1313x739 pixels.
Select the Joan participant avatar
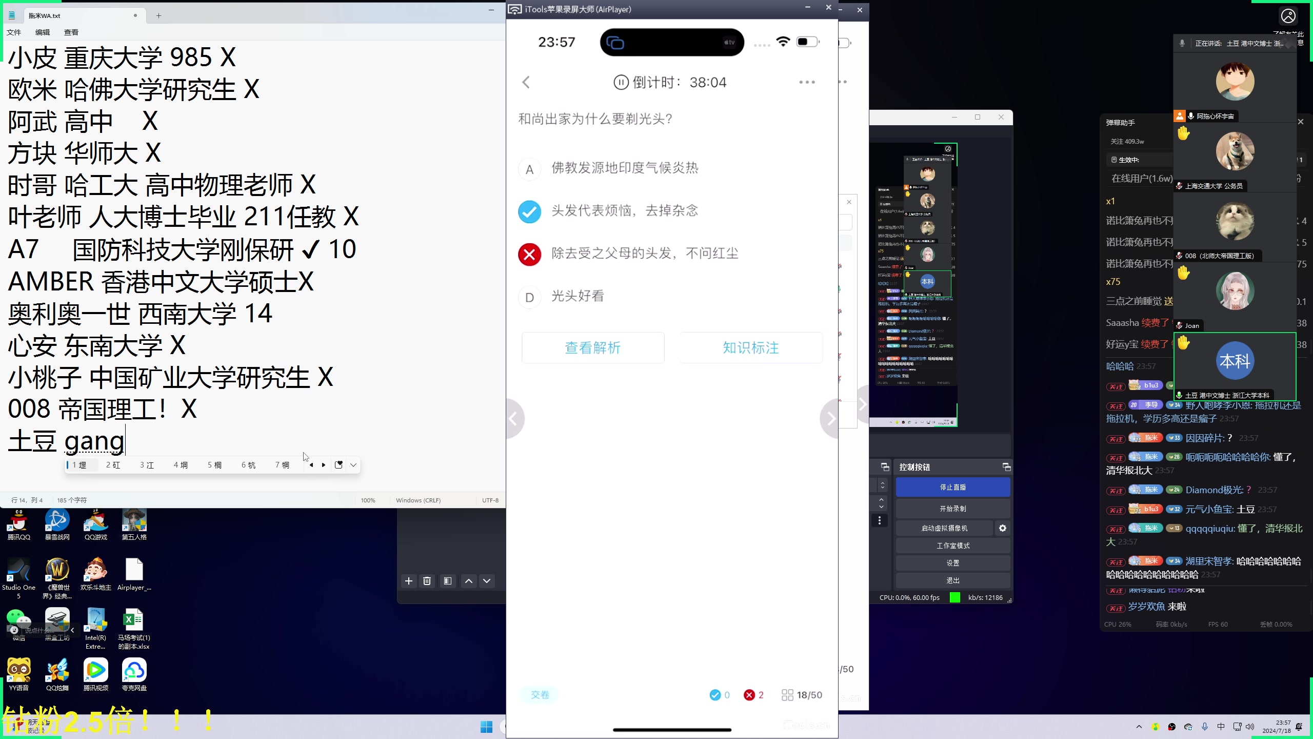tap(1235, 291)
